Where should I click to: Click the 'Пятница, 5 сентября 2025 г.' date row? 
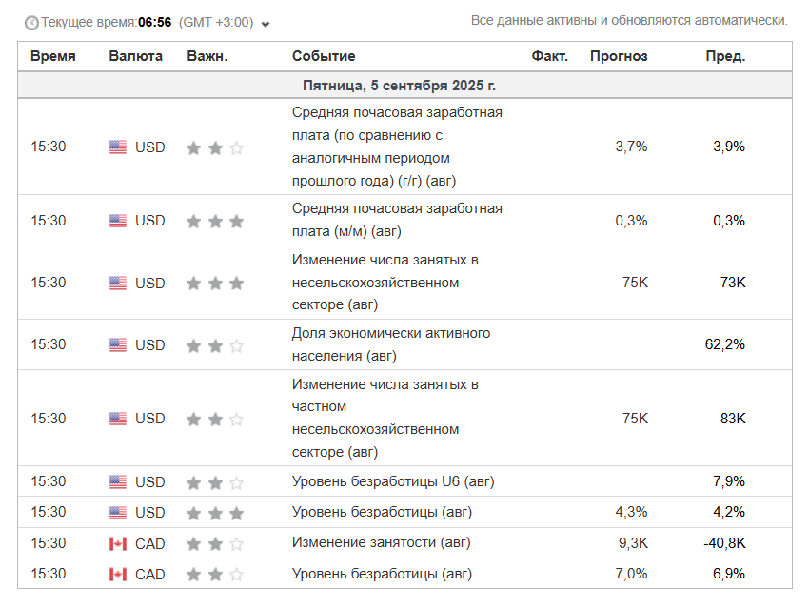click(x=405, y=85)
